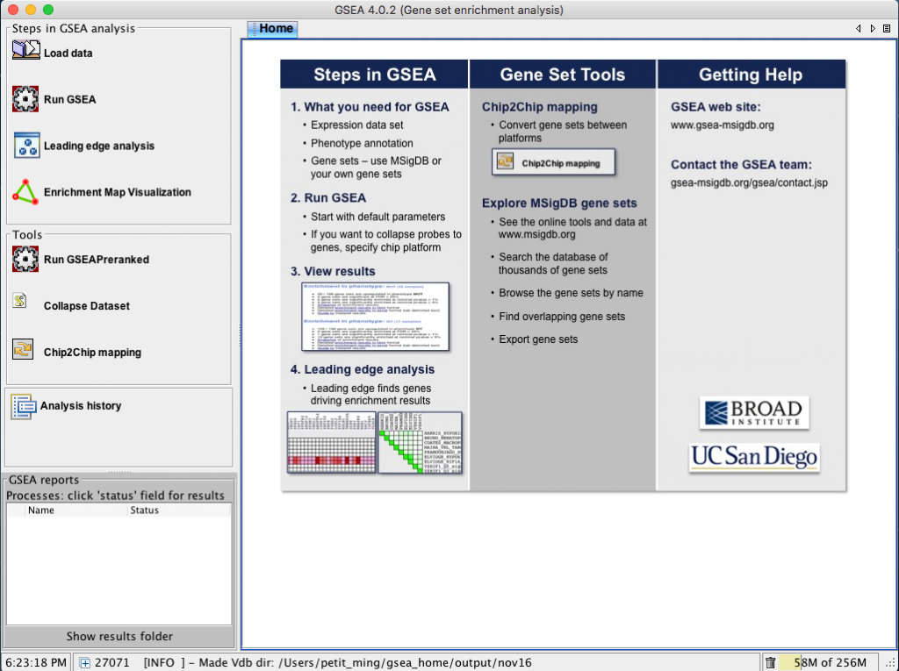The width and height of the screenshot is (899, 671).
Task: Click the Status column header
Action: (x=144, y=510)
